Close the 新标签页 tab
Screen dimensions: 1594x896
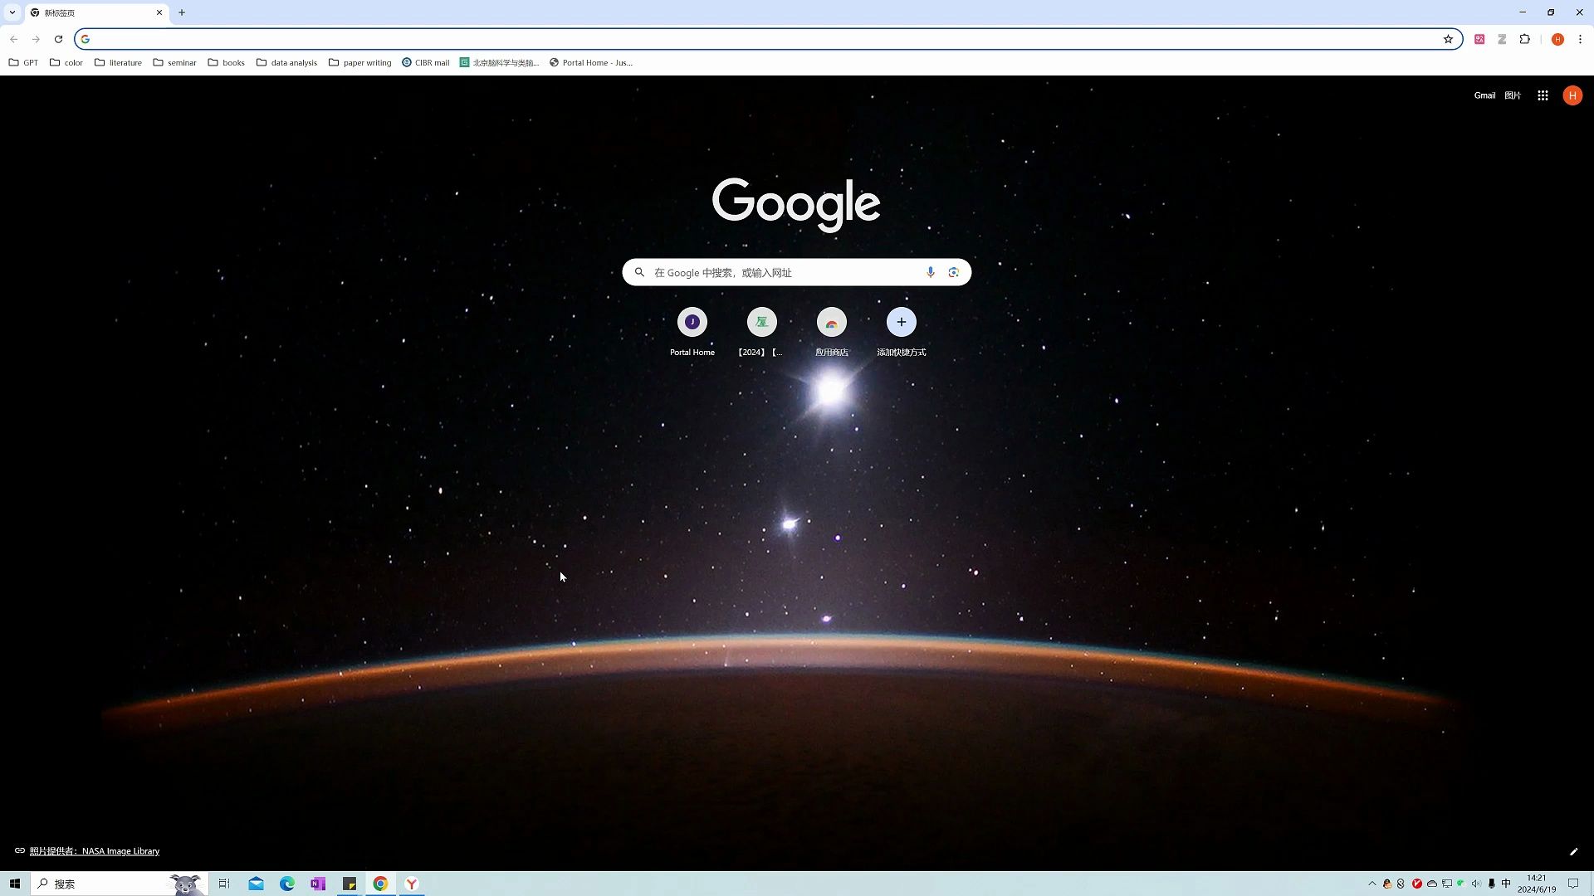pyautogui.click(x=159, y=12)
